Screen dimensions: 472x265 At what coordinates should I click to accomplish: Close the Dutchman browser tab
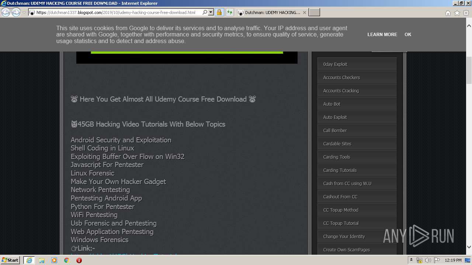[304, 13]
